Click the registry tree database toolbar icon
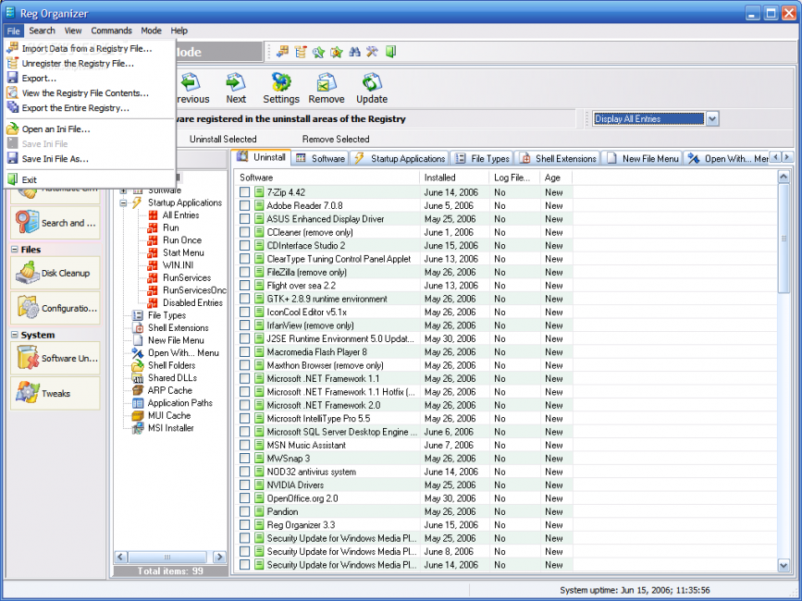802x601 pixels. click(301, 52)
